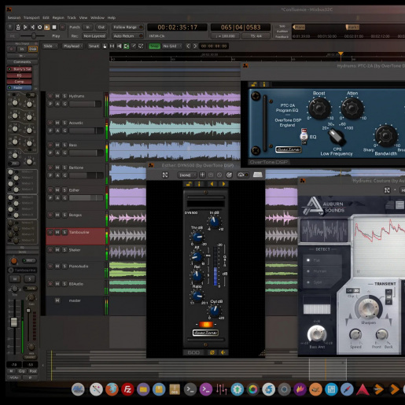Mute the Bass track
This screenshot has height=405, width=405.
pos(57,145)
